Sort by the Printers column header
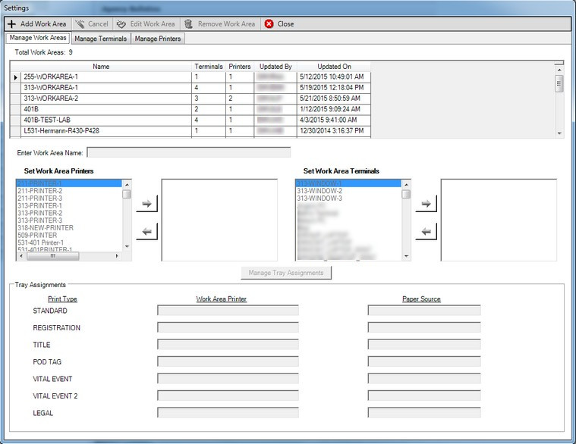The height and width of the screenshot is (444, 576). [x=240, y=67]
